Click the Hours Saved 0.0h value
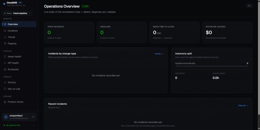Viewport: 260px width, 130px height. click(216, 78)
